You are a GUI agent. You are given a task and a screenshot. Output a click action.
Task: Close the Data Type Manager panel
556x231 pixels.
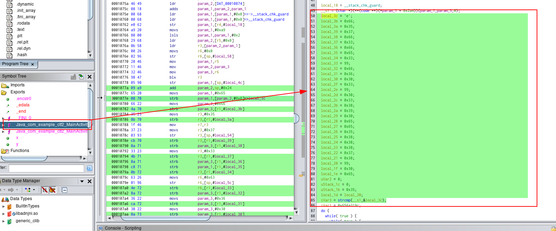tap(89, 181)
